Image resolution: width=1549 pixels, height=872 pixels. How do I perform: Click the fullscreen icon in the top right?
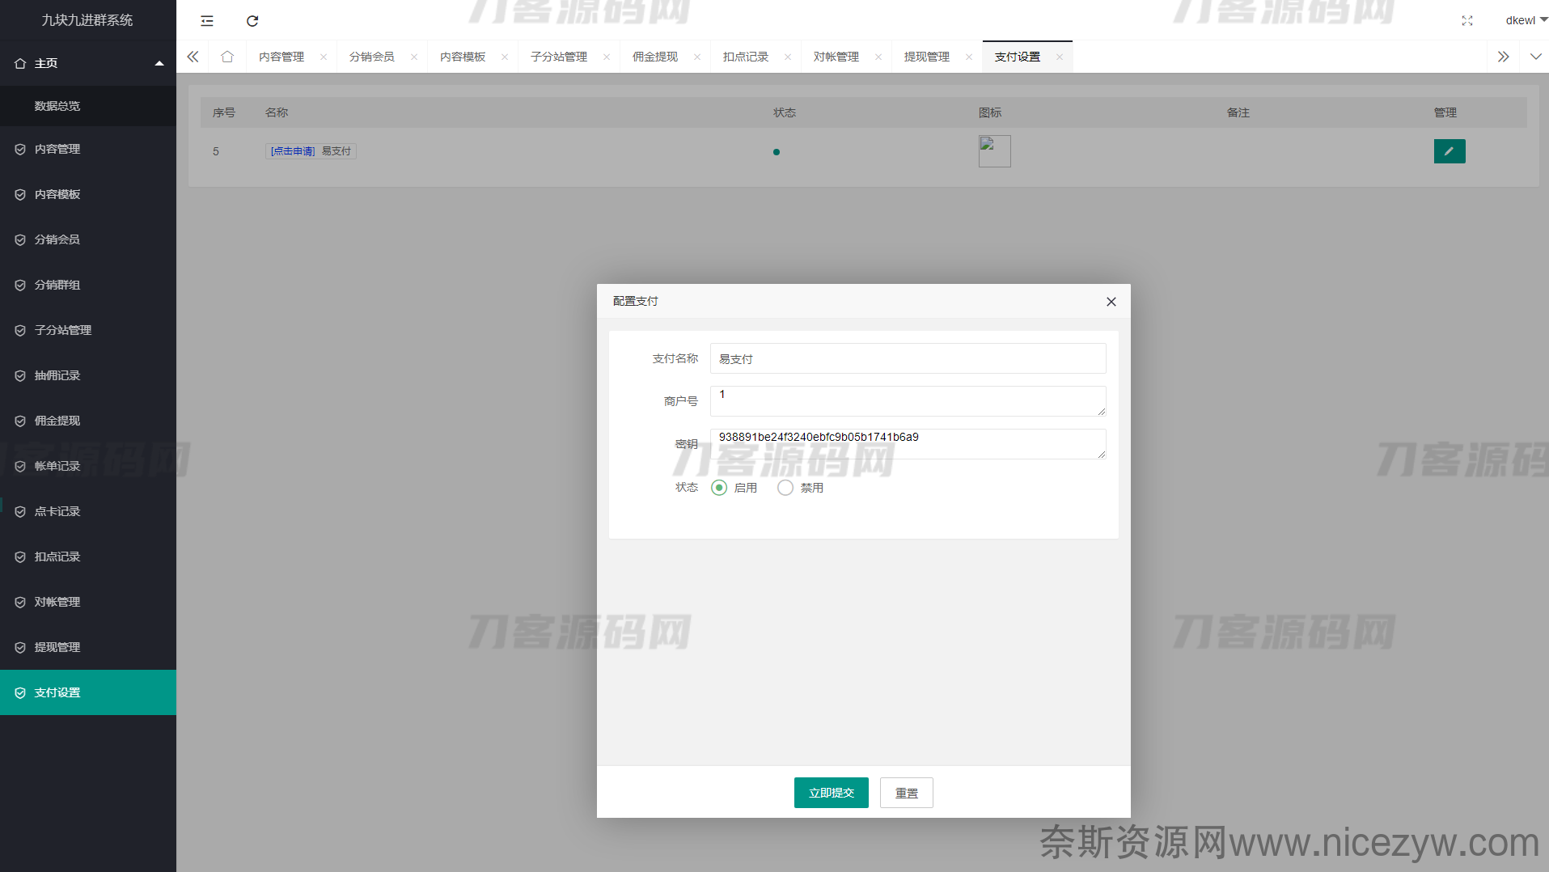point(1467,21)
